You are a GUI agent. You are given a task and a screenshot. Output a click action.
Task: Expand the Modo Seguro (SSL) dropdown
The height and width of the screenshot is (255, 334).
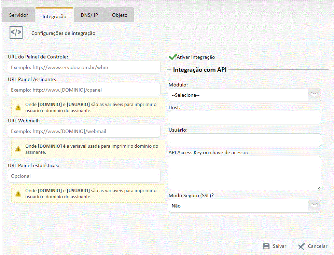pos(245,206)
